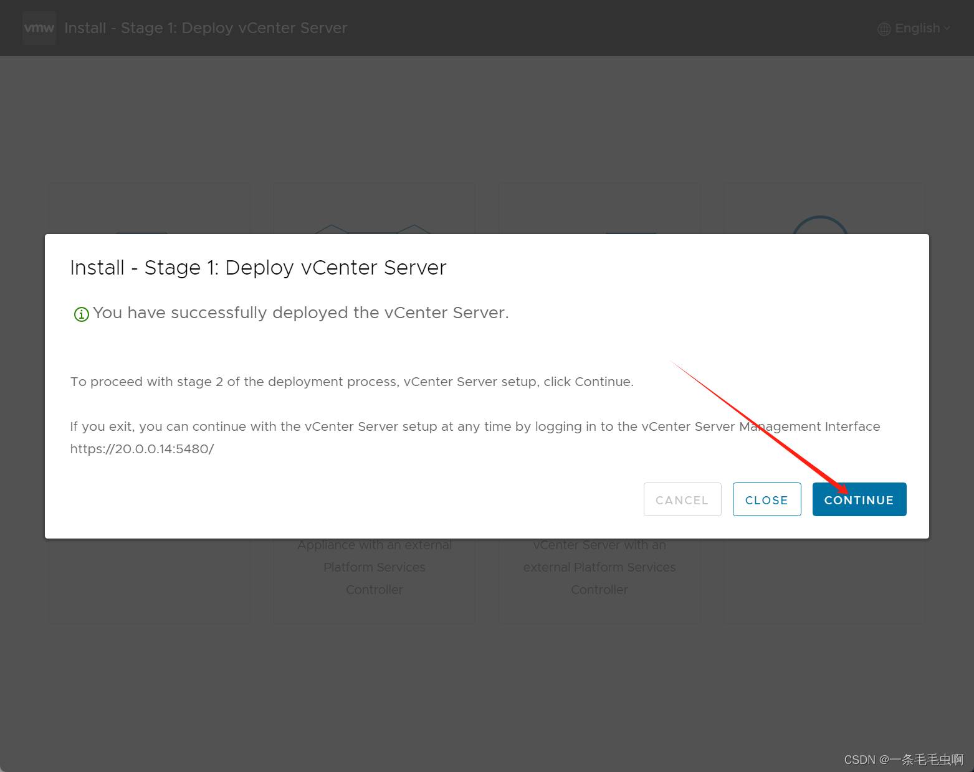This screenshot has height=772, width=974.
Task: Click the 'If you exit' paragraph text
Action: click(x=474, y=426)
